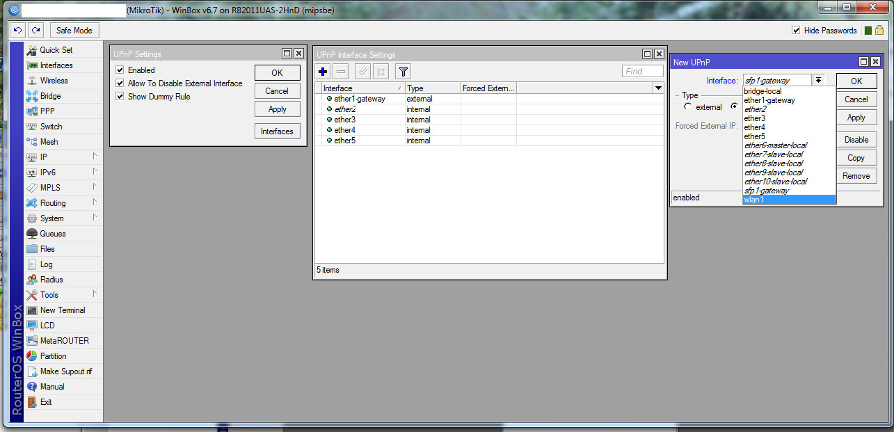The width and height of the screenshot is (894, 432).
Task: Click the IPv6 icon in the sidebar
Action: click(32, 173)
